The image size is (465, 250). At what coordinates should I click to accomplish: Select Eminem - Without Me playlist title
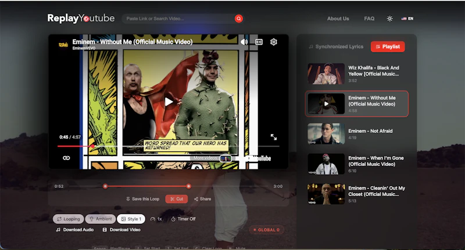(x=372, y=101)
